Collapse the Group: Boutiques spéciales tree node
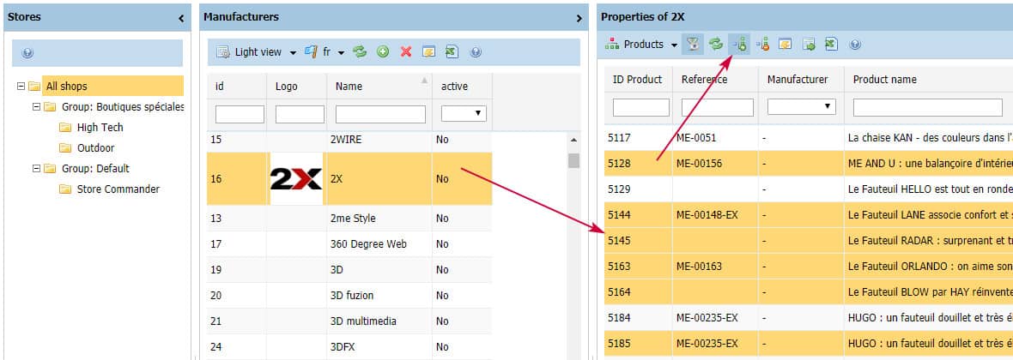The image size is (1013, 360). tap(36, 107)
